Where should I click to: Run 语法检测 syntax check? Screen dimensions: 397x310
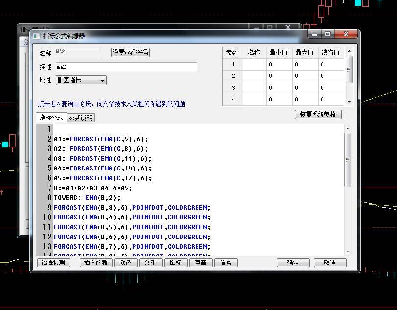coord(53,262)
